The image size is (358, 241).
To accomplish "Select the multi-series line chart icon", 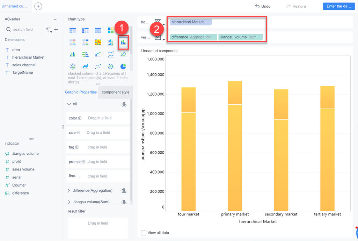I will tap(123, 54).
